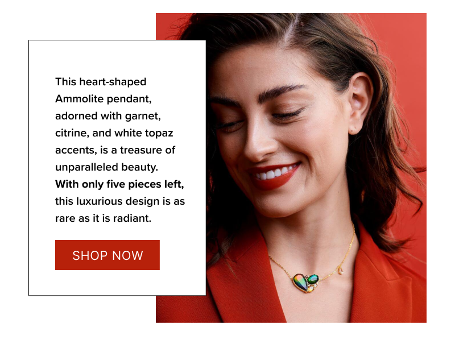Click the 'accents, is a treasure of' line
This screenshot has width=455, height=348.
tap(115, 150)
